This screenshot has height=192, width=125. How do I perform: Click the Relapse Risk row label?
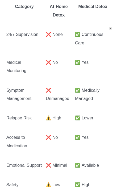click(19, 118)
